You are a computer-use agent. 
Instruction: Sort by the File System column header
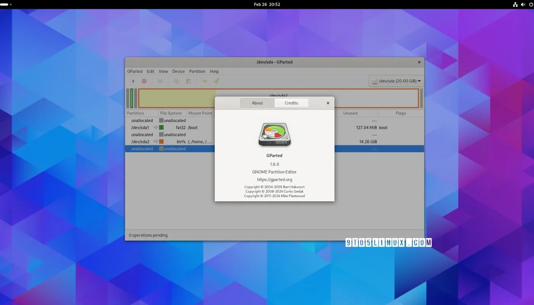pos(172,113)
